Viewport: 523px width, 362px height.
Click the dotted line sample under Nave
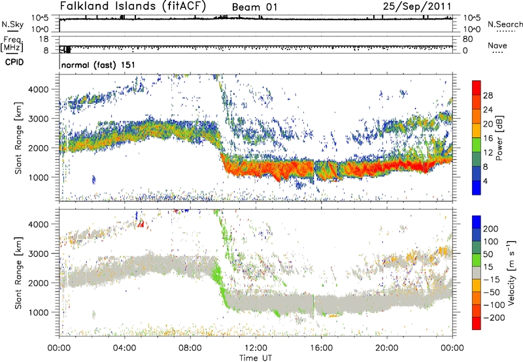(x=498, y=53)
